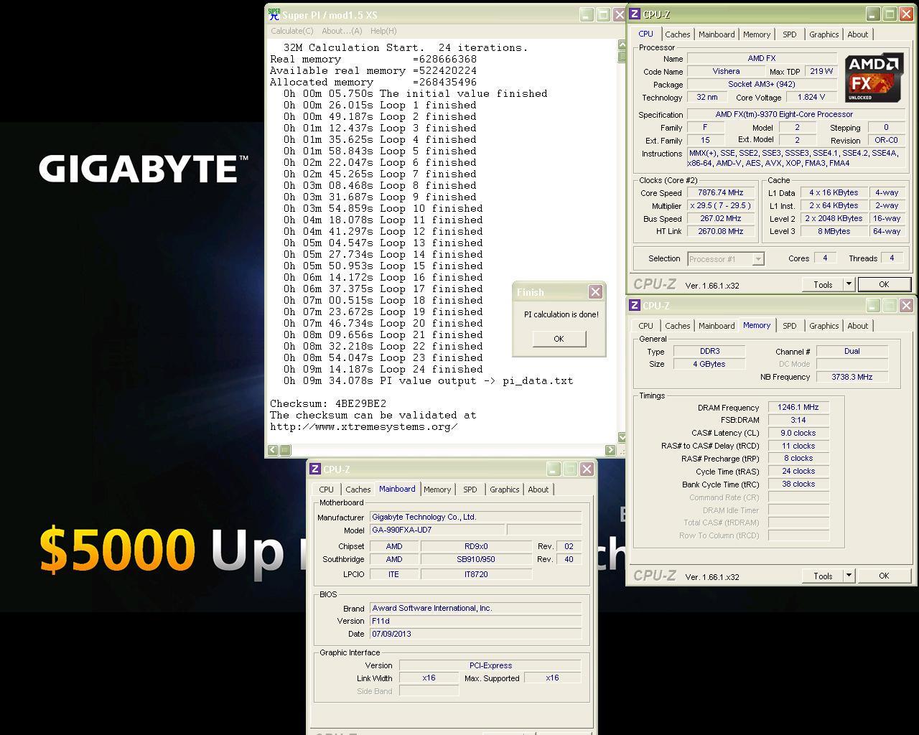
Task: Select the Memory tab in the CPU-Z timings window
Action: [757, 325]
